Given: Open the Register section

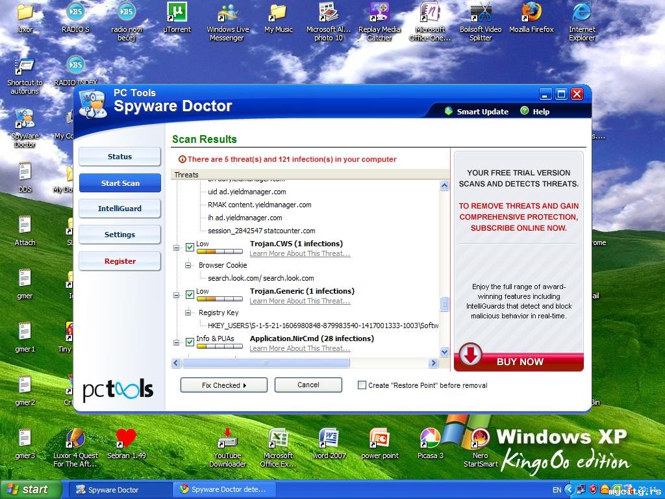Looking at the screenshot, I should point(119,261).
